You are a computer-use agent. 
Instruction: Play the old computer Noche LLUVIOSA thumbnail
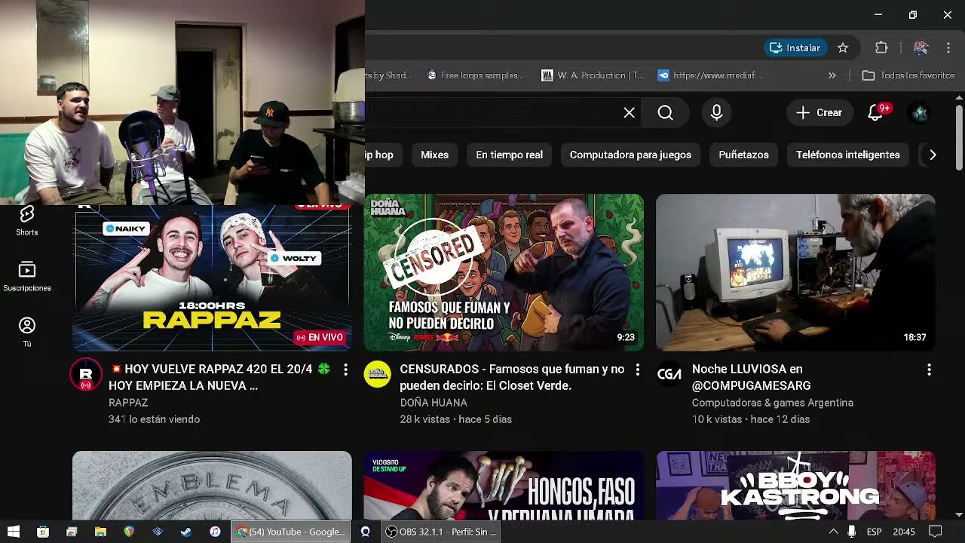pos(795,273)
